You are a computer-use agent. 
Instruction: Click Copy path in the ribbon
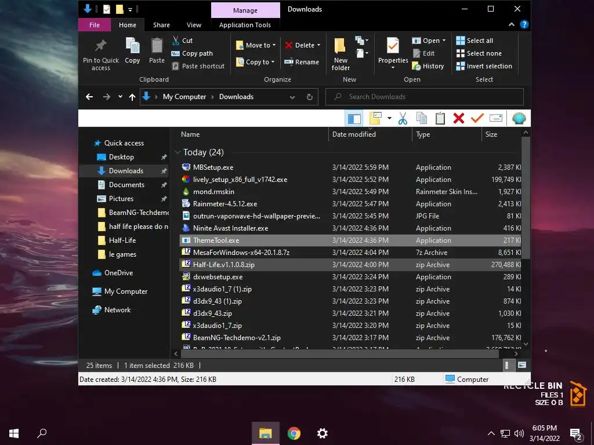point(192,53)
